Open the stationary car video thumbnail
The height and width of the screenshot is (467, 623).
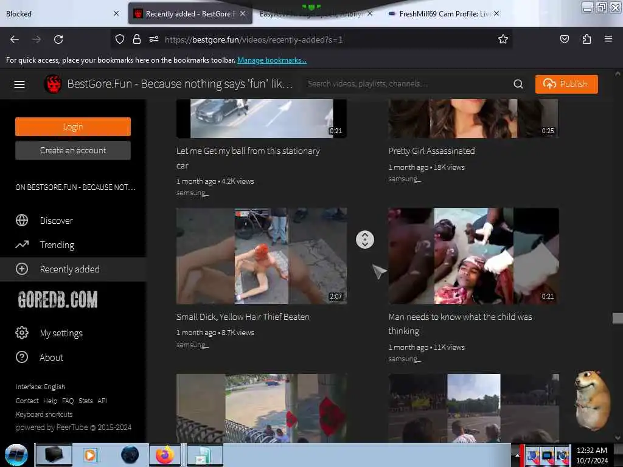262,119
